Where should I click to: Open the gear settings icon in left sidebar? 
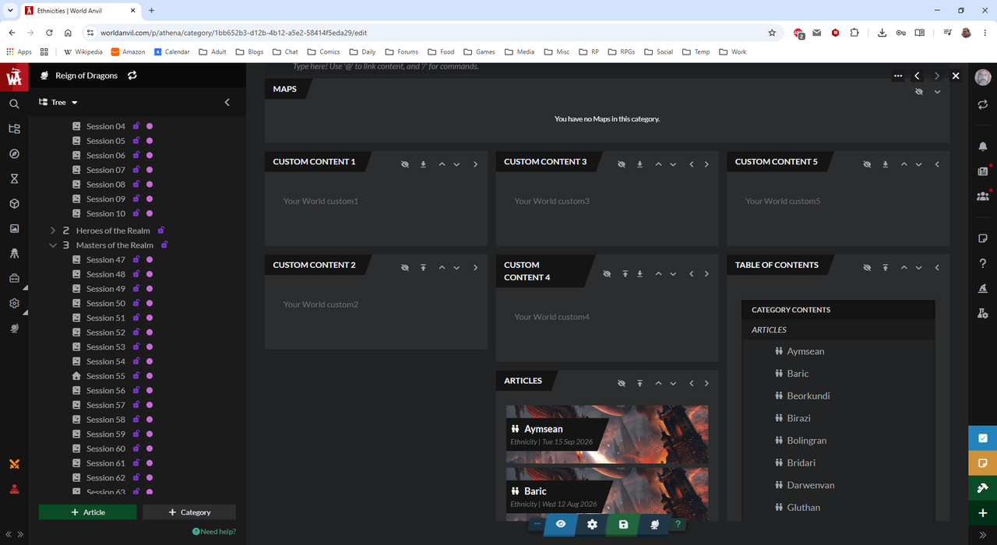[14, 304]
